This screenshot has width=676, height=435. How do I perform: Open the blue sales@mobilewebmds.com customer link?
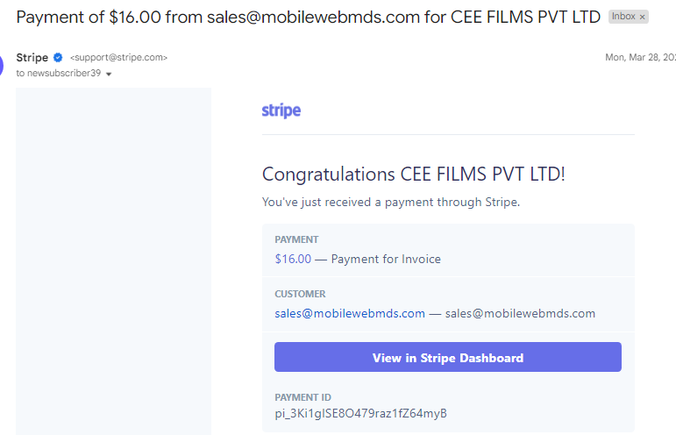point(350,313)
